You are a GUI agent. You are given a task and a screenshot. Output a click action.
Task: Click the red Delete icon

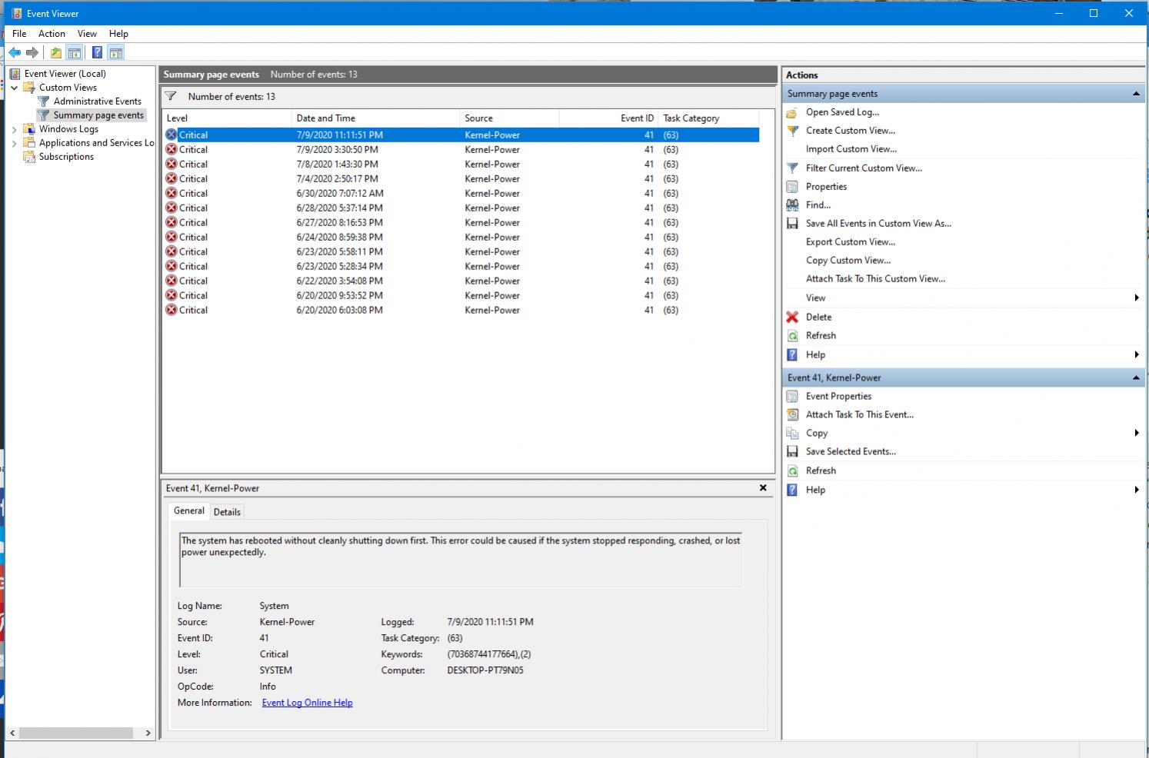(x=792, y=317)
